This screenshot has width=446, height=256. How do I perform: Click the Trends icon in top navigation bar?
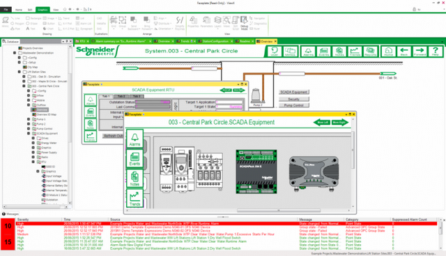(355, 52)
